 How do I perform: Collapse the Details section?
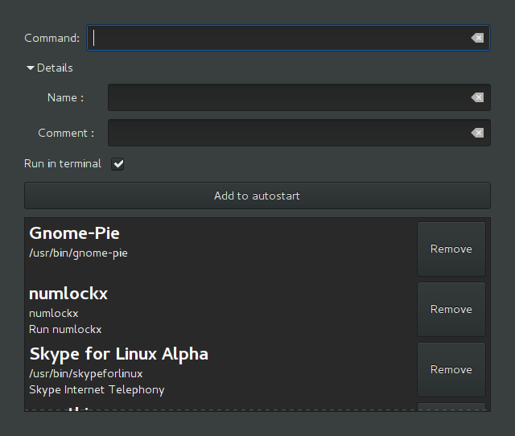(x=50, y=68)
